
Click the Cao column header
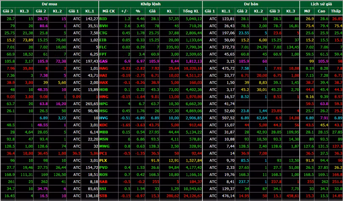point(321,11)
